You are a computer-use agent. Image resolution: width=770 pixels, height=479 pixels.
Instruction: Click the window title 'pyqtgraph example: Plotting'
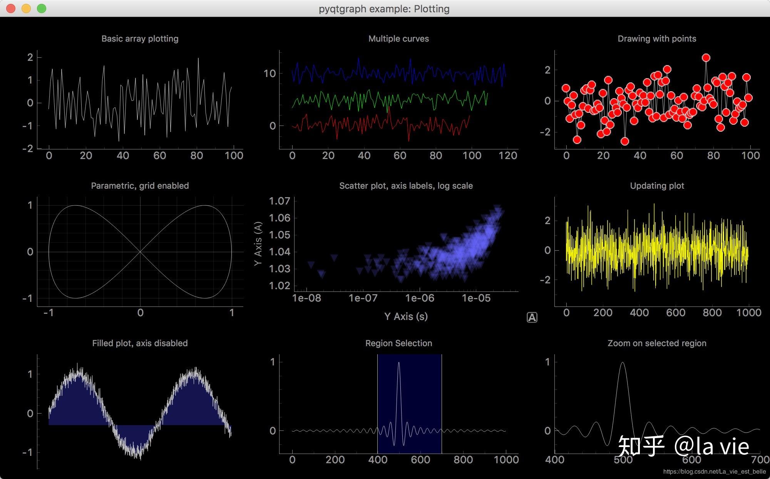(384, 8)
